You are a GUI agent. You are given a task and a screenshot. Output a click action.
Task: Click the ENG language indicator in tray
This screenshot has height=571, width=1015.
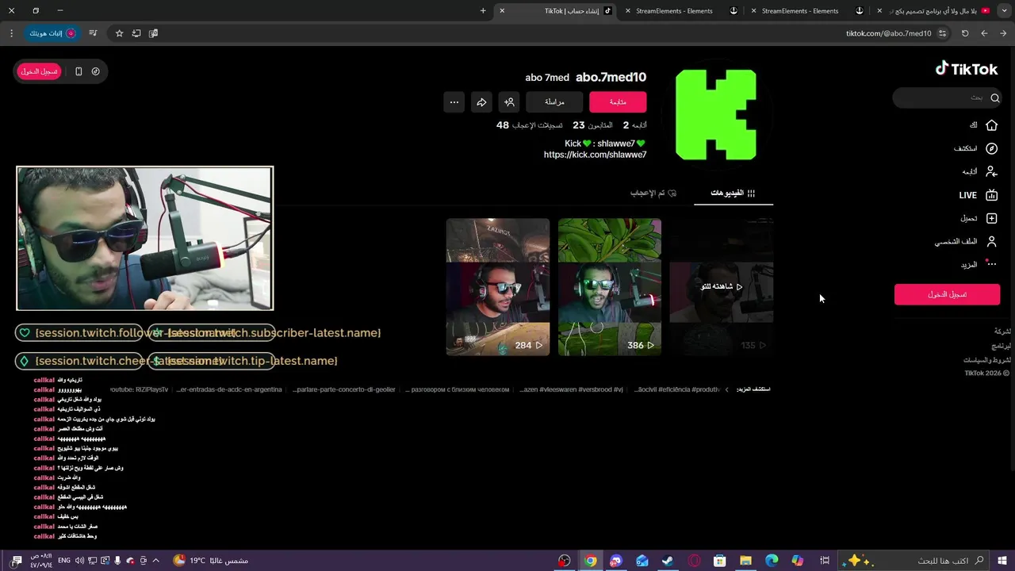pyautogui.click(x=63, y=561)
